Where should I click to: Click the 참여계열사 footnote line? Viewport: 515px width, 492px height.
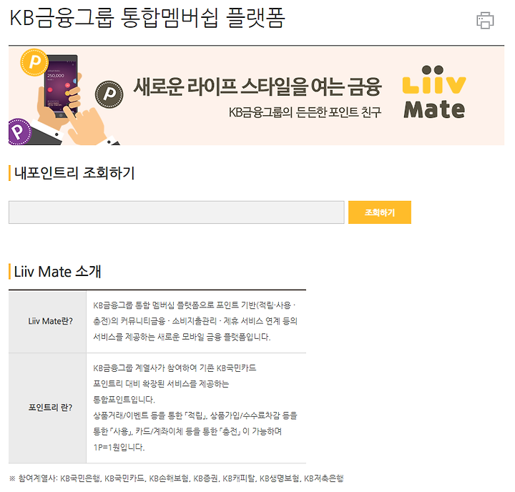click(x=177, y=478)
